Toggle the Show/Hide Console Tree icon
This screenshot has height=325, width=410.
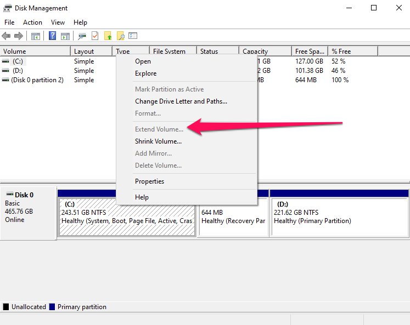point(35,36)
